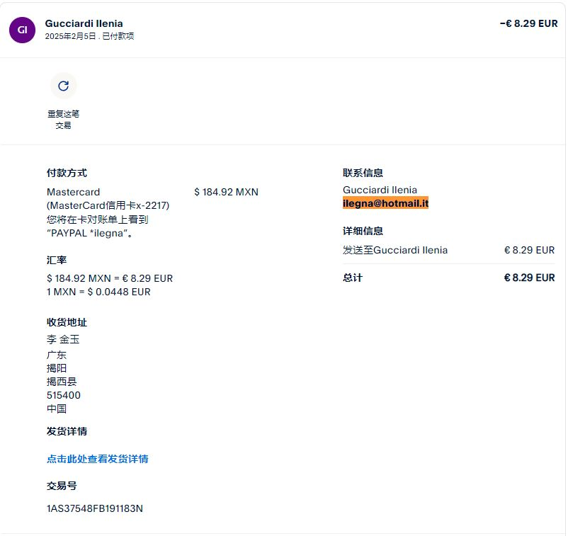Click the 付款方式 section heading
Screen dimensions: 568x536
pos(67,173)
